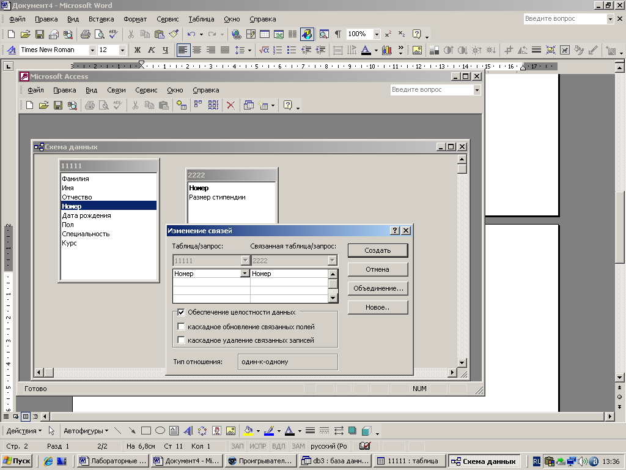Switch to 11111 : таблица taskbar button
Image resolution: width=626 pixels, height=470 pixels.
tap(410, 461)
